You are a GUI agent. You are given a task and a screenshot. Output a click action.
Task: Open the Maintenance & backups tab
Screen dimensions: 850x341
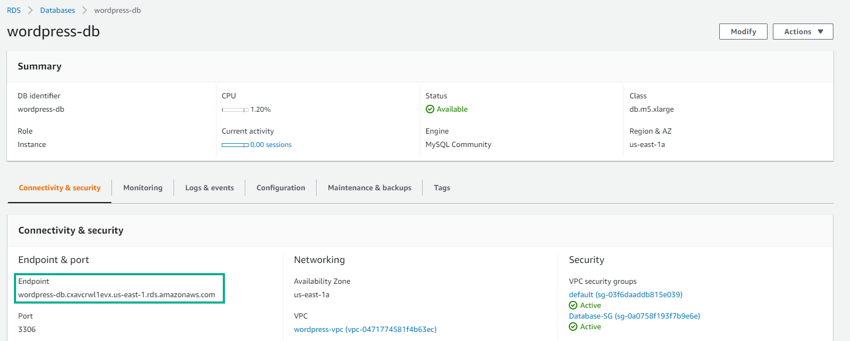point(370,188)
